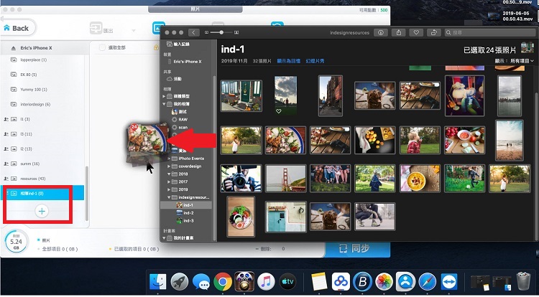The height and width of the screenshot is (297, 539).
Task: Eject Eric's iPhone X in left panel
Action: [13, 48]
